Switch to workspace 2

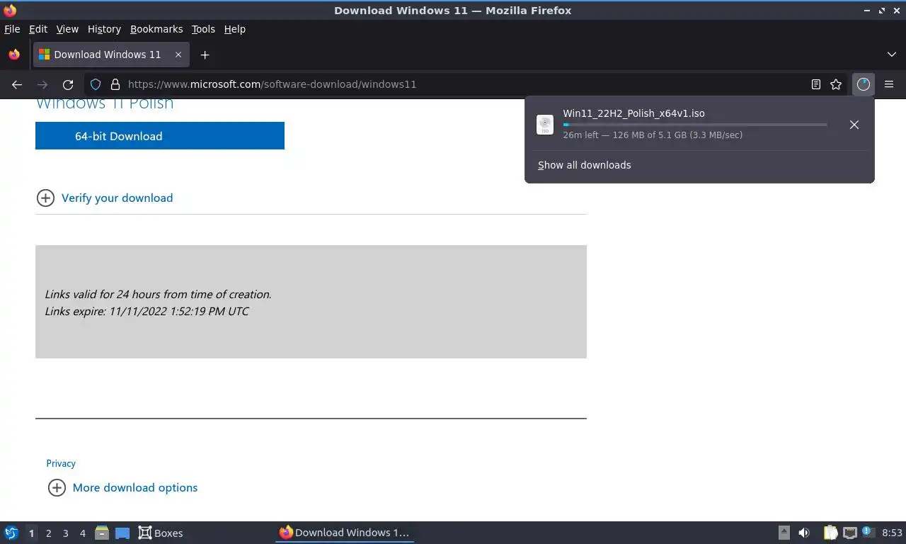point(48,533)
